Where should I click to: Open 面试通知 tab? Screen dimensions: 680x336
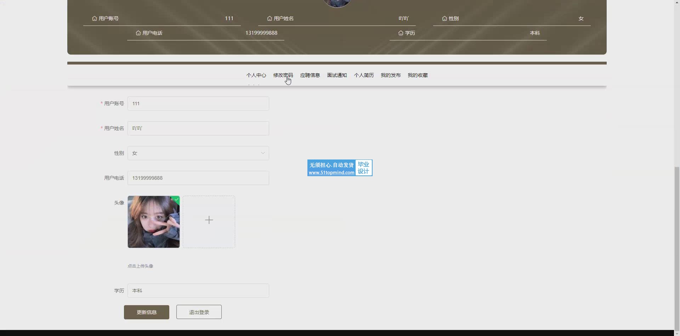point(337,75)
